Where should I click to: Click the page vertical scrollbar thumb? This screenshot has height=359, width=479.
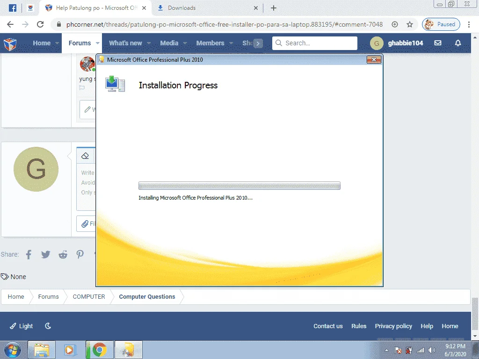(x=475, y=315)
